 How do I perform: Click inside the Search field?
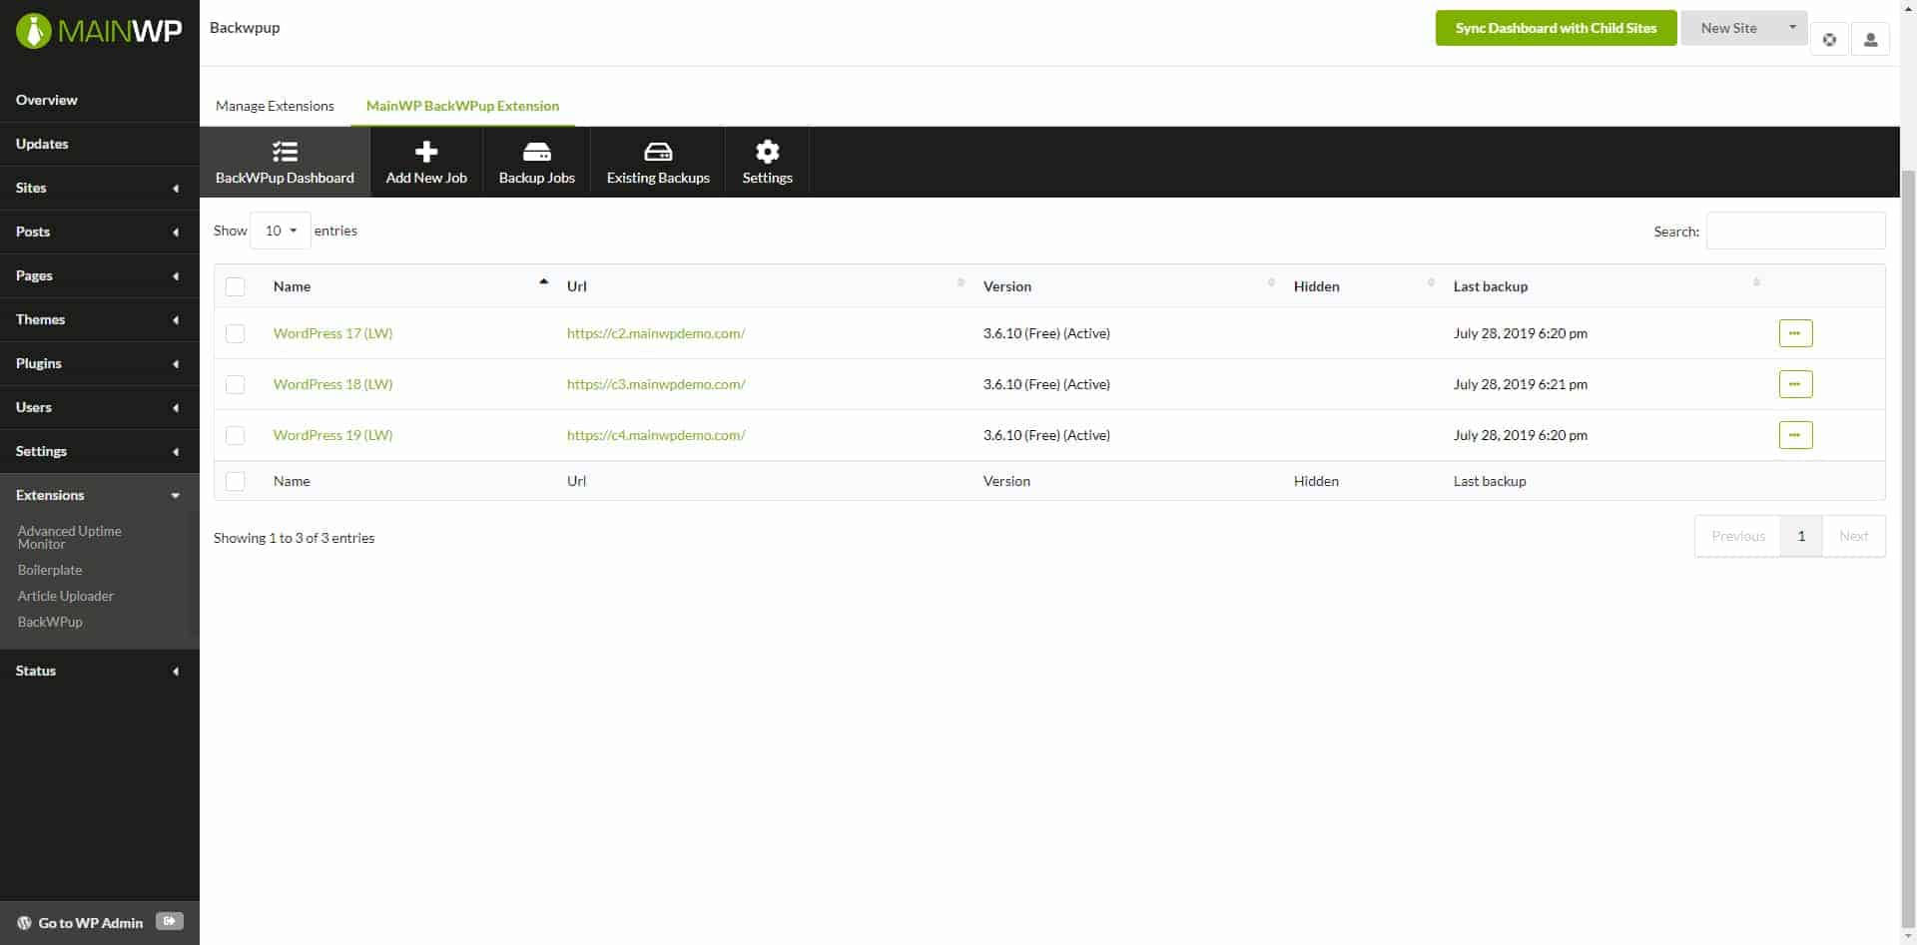[x=1794, y=231]
